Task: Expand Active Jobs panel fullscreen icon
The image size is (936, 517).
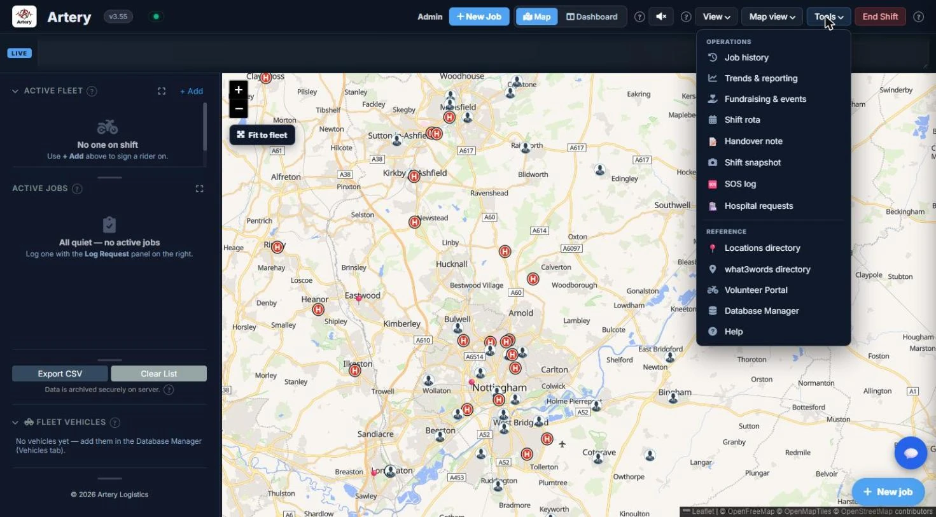Action: click(199, 188)
